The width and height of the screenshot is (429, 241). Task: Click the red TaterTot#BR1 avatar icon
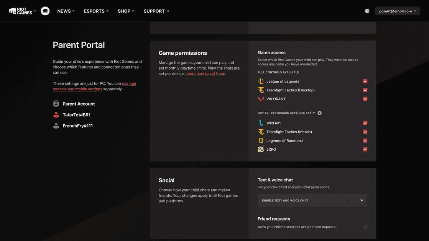point(56,115)
